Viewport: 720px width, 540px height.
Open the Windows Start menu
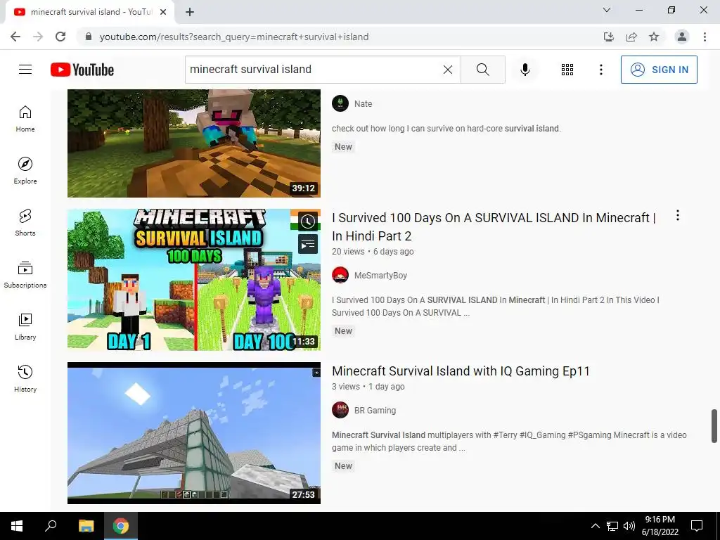[x=17, y=526]
